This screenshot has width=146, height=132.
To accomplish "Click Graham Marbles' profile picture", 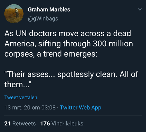I will (x=14, y=14).
